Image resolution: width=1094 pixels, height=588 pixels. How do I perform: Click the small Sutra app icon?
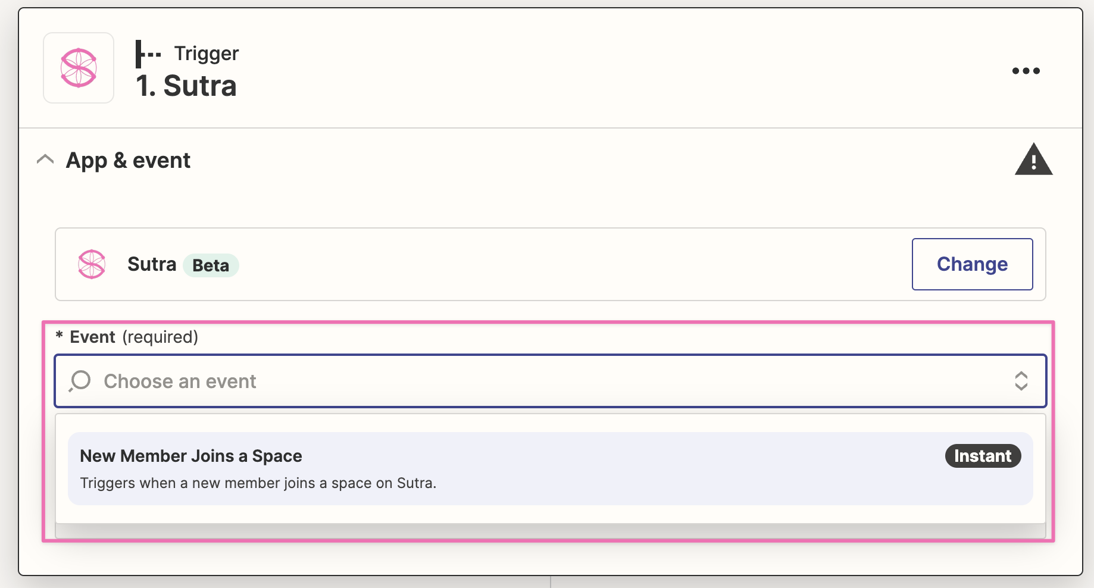[92, 264]
